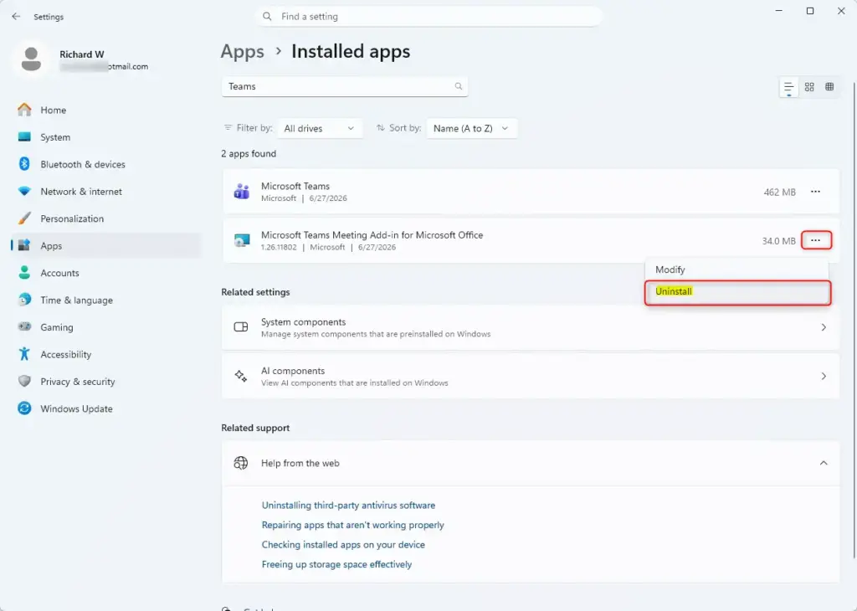Screen dimensions: 857x611
Task: Click the Apps breadcrumb
Action: [242, 51]
